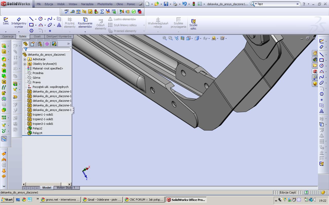329x205 pixels.
Task: Click the Spell Checker ABC icon
Action: pyautogui.click(x=67, y=12)
